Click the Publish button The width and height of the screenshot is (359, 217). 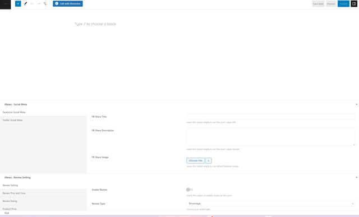pos(343,4)
